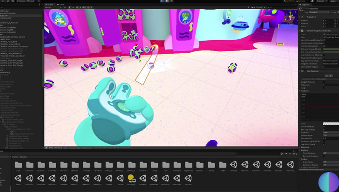Screen dimensions: 339x192
Task: Click the scene orientation gizmo
Action: 290,17
